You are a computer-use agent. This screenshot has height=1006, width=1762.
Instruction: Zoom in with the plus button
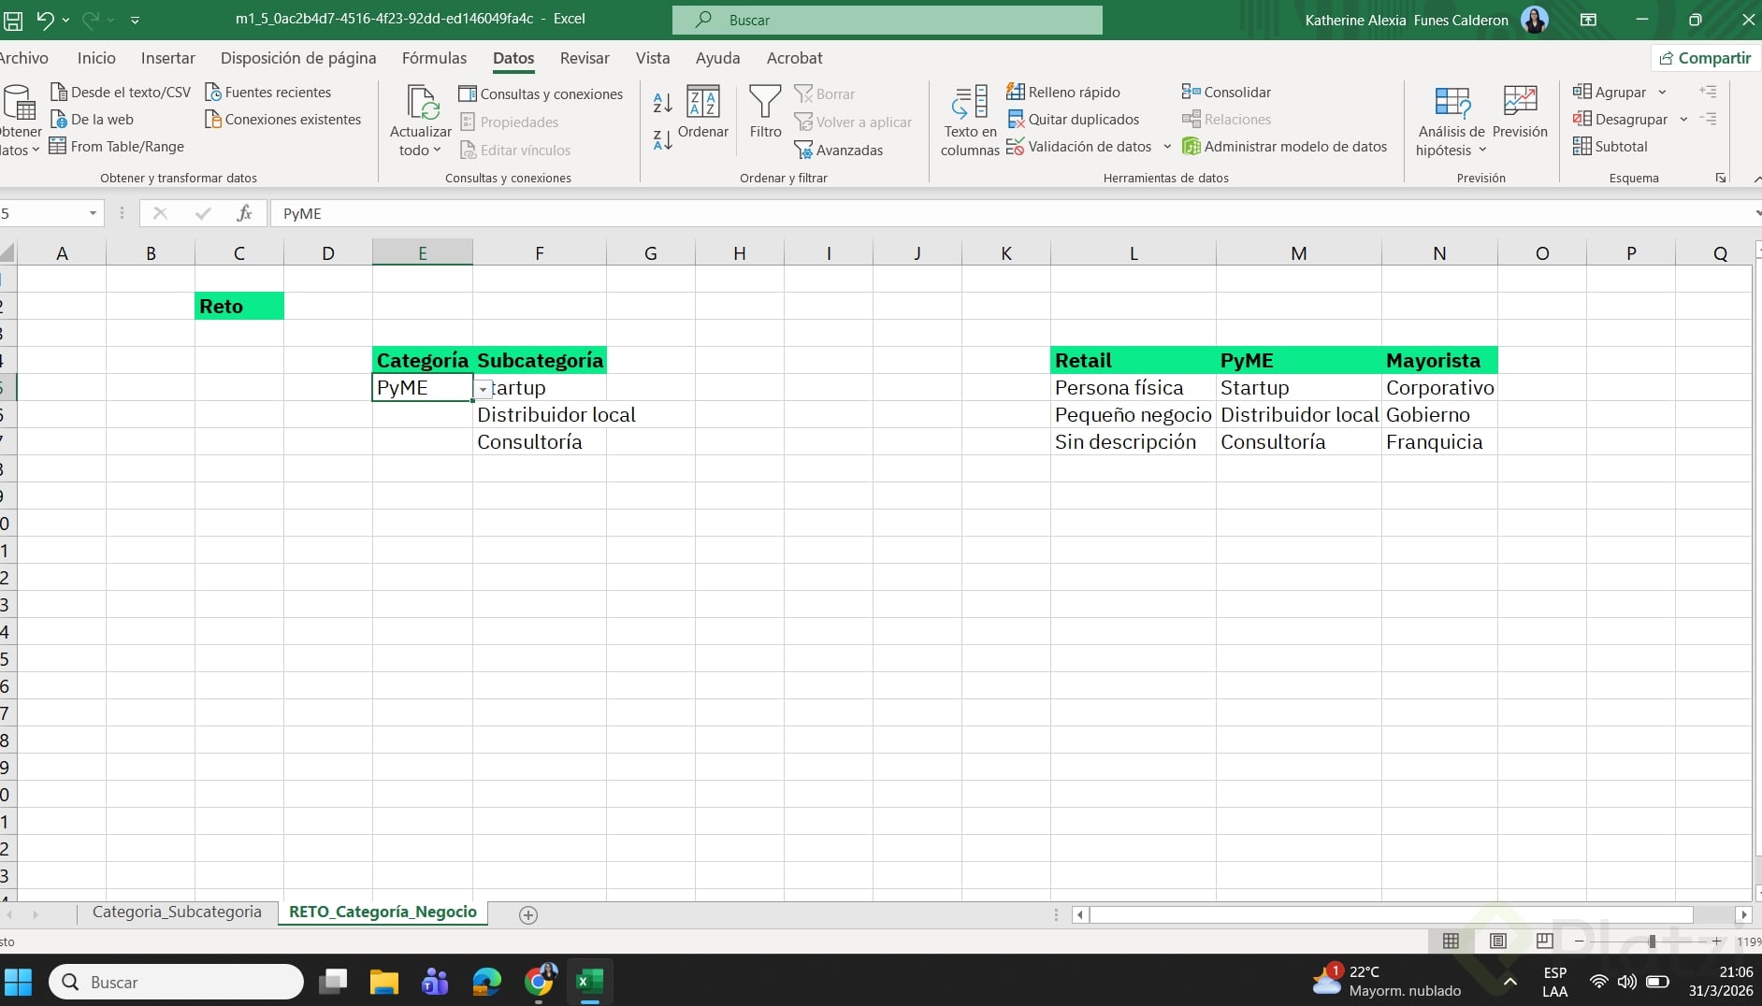[1716, 941]
